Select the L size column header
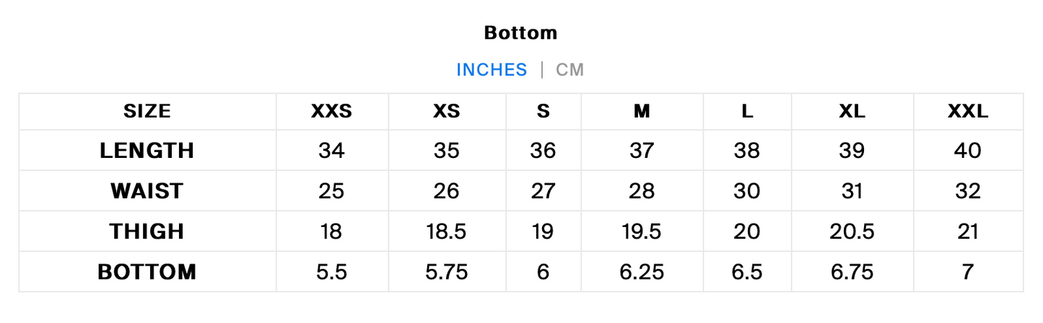Image resolution: width=1043 pixels, height=323 pixels. 747,111
